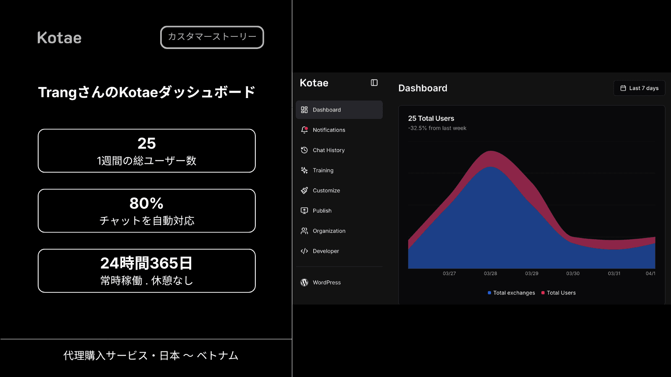Click the 80% チャットを自動対応 card
The image size is (671, 377).
point(147,211)
